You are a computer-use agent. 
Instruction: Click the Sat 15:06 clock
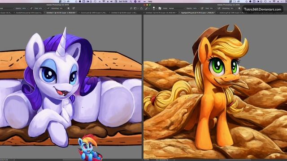[x=123, y=1]
